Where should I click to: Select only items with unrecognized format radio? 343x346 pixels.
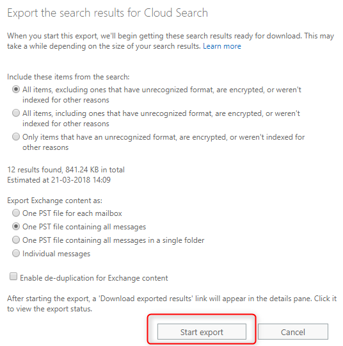[16, 137]
